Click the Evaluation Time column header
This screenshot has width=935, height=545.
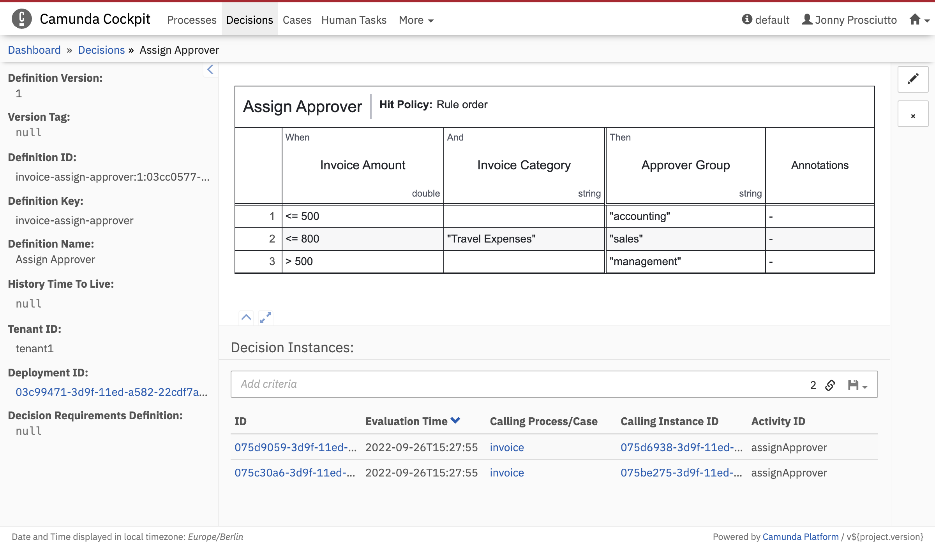pyautogui.click(x=406, y=421)
